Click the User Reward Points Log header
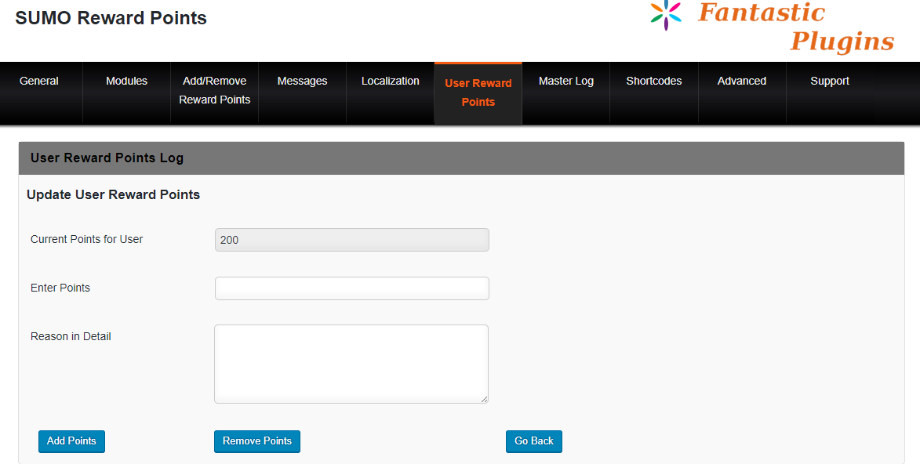Screen dimensions: 920x464 tap(461, 158)
